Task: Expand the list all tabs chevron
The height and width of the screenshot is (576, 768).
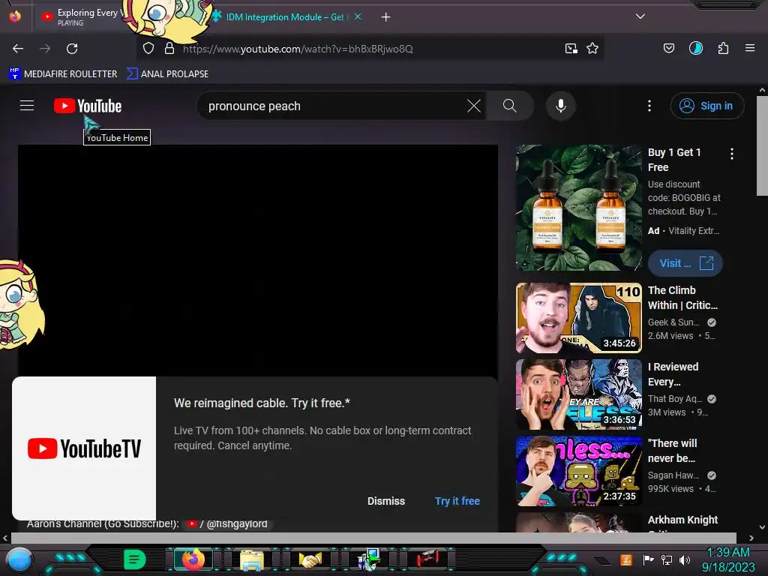Action: (640, 16)
